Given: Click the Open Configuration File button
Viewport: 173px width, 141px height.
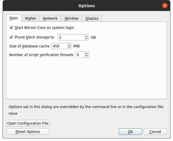Looking at the screenshot, I should [28, 123].
